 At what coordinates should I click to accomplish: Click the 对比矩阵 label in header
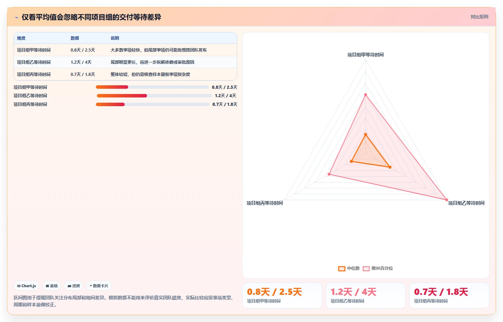479,17
